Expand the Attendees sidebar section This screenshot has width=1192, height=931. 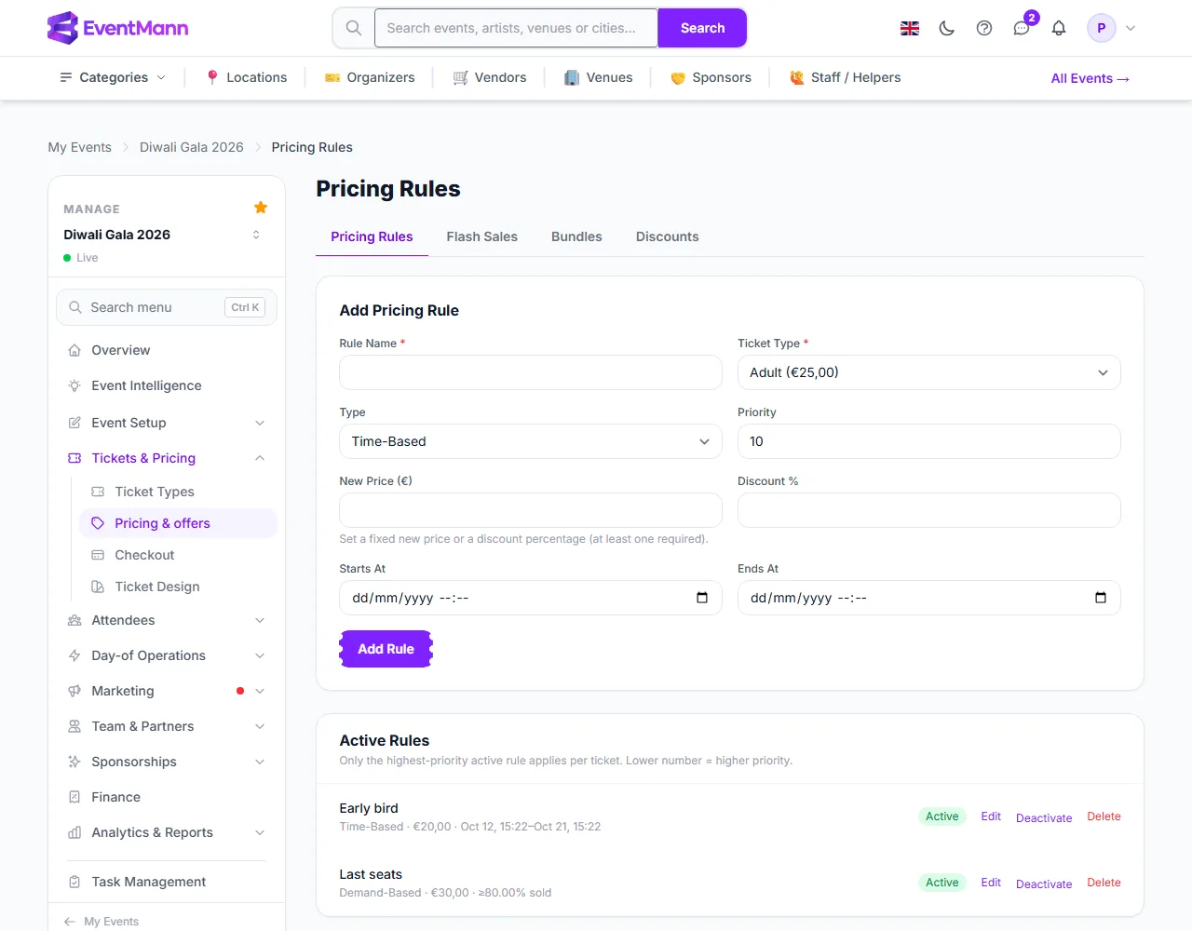point(167,620)
